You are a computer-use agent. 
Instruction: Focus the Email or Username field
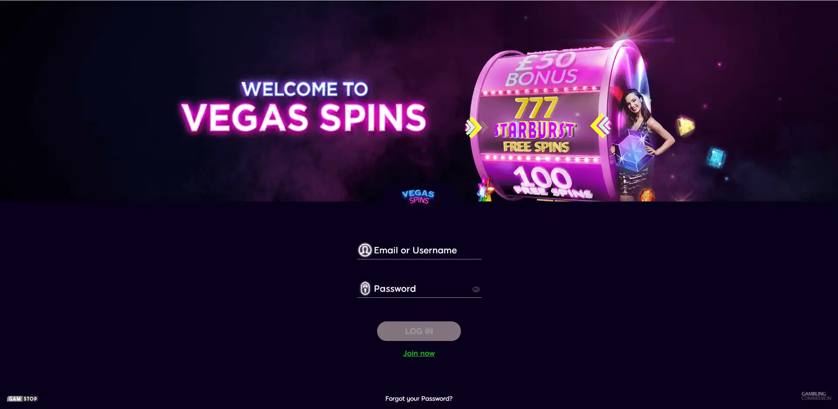point(419,250)
